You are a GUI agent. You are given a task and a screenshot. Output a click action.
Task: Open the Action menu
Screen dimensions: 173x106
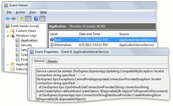[x=20, y=12]
